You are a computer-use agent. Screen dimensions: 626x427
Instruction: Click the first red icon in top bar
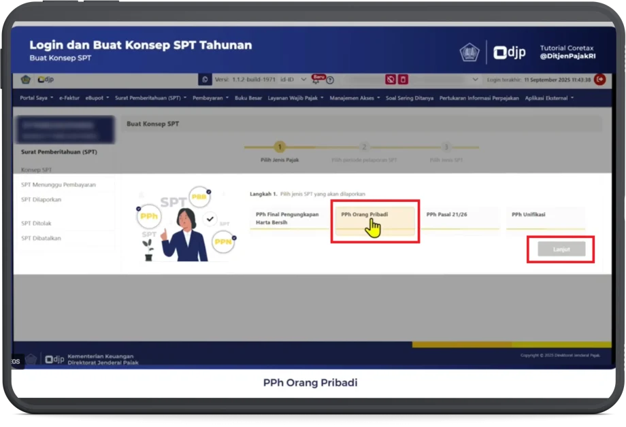(x=391, y=80)
